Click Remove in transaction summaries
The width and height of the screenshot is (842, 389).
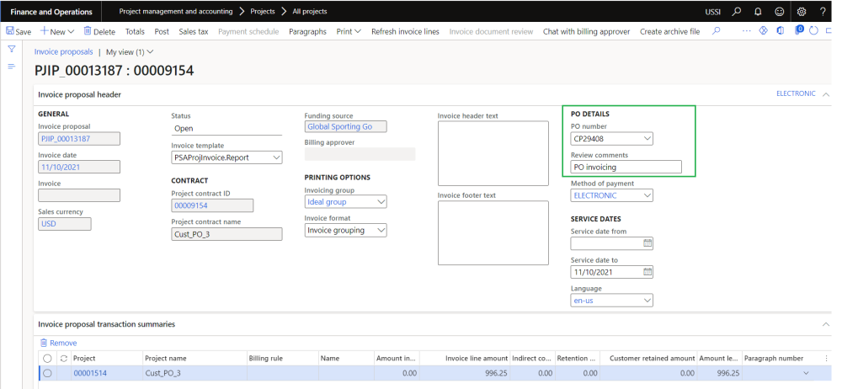[x=58, y=343]
